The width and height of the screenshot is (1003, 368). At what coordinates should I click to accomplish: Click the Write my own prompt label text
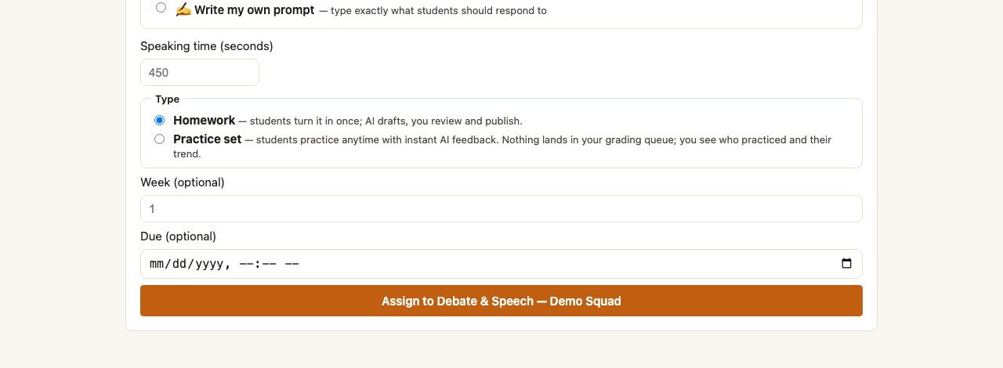tap(255, 10)
